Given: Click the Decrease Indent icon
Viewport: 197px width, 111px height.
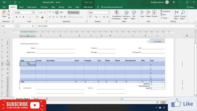Looking at the screenshot, I should (x=61, y=17).
